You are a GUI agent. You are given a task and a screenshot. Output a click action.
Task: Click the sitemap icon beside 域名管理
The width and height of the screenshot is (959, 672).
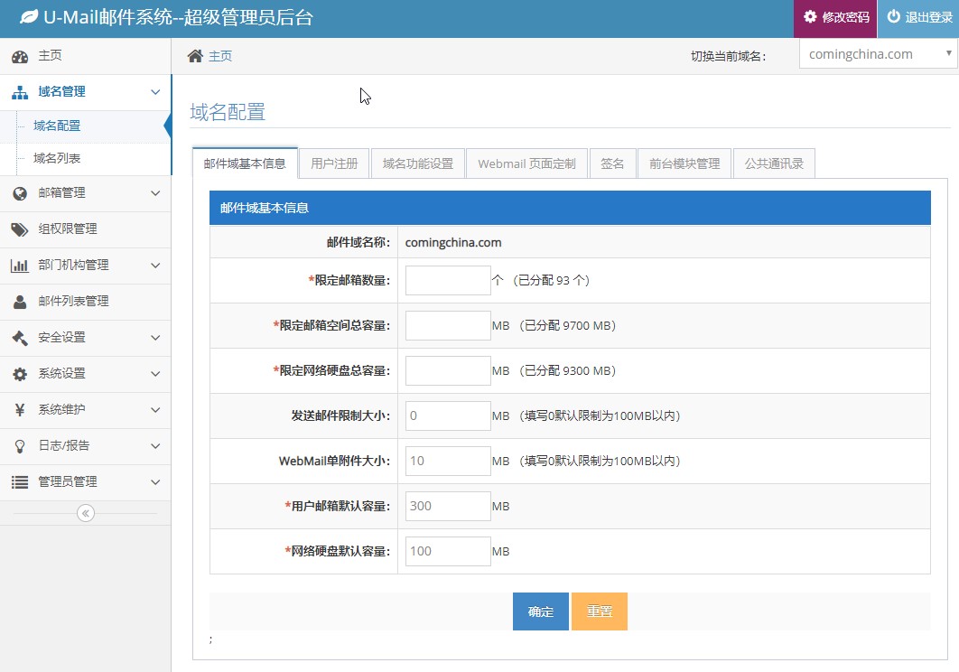point(20,92)
